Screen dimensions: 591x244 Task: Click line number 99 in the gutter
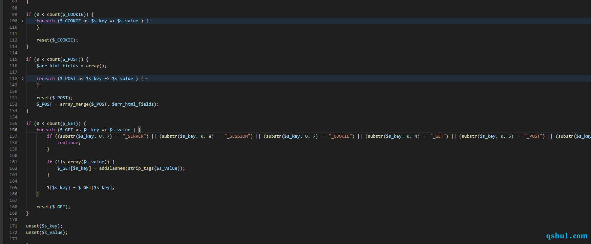point(15,15)
